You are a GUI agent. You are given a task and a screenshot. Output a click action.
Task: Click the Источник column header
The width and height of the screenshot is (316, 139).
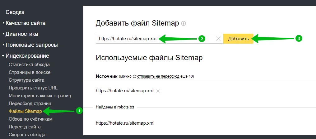tap(107, 77)
